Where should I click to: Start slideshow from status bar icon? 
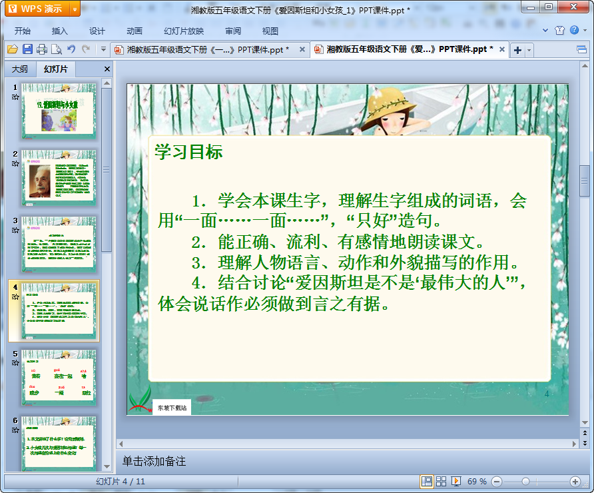click(x=455, y=481)
